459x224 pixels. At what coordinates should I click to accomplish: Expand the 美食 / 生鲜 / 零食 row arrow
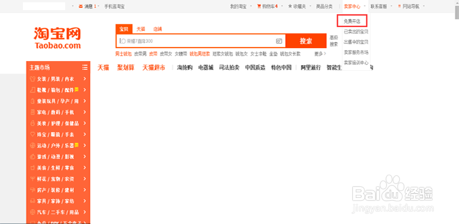click(85, 168)
